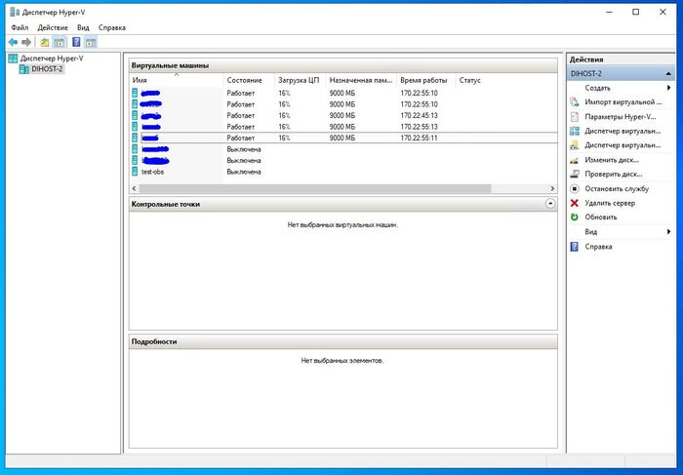Sort by the Имя column header
The image size is (683, 475).
coord(177,80)
